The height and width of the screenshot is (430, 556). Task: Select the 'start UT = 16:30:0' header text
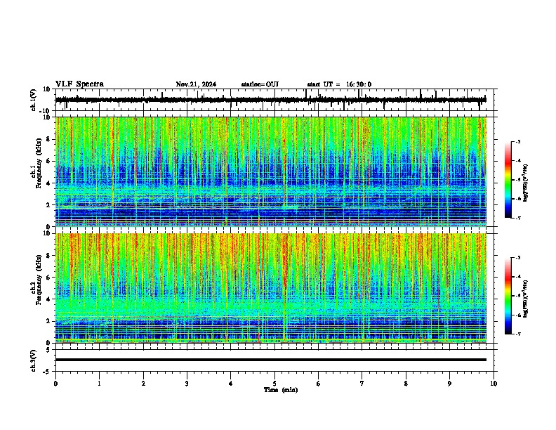[339, 84]
